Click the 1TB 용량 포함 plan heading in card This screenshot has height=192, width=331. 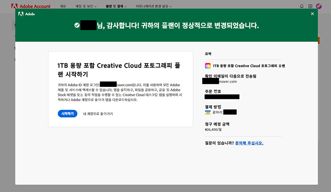(119, 70)
